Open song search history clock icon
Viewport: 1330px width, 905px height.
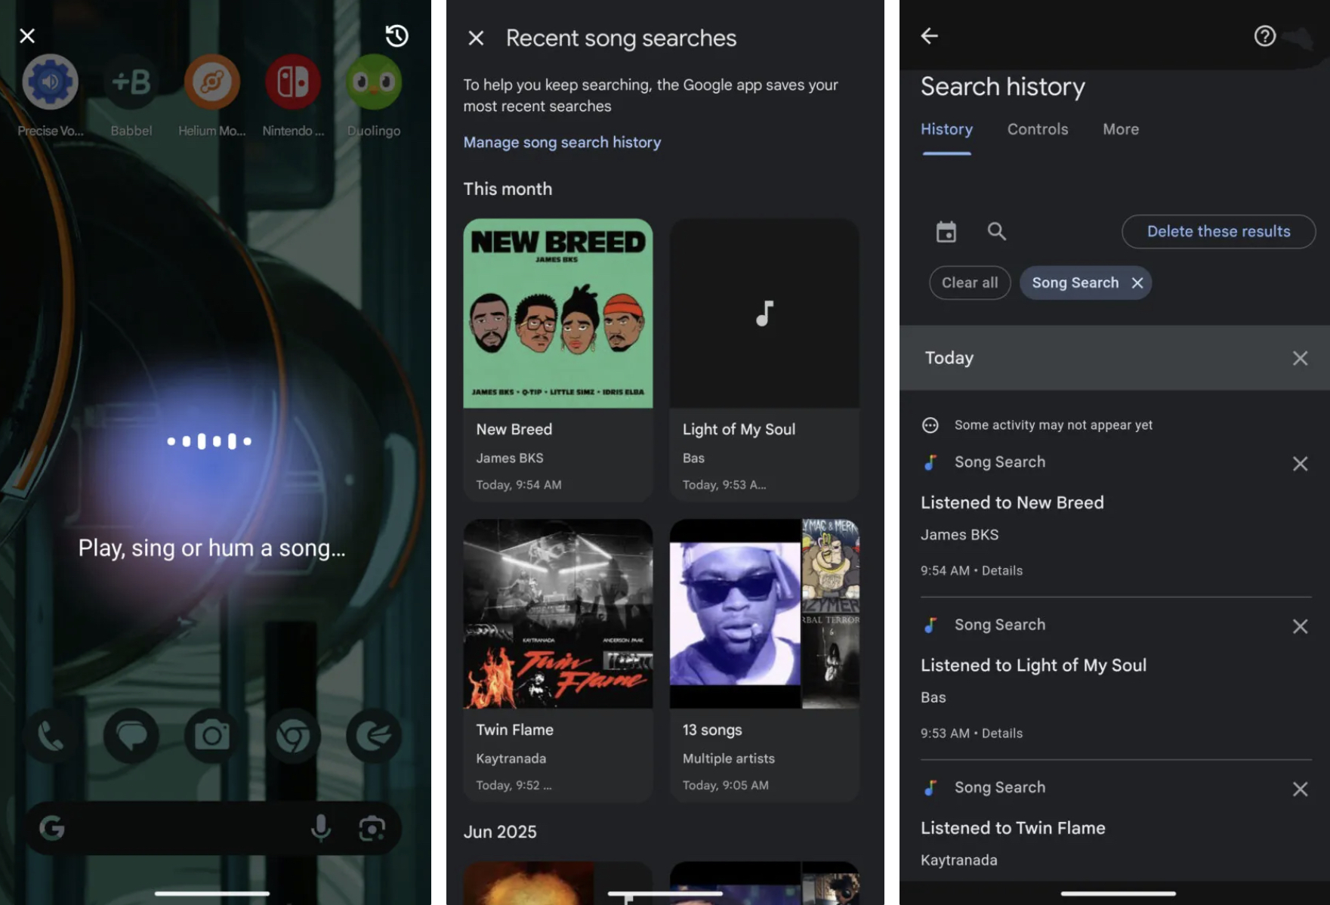397,36
